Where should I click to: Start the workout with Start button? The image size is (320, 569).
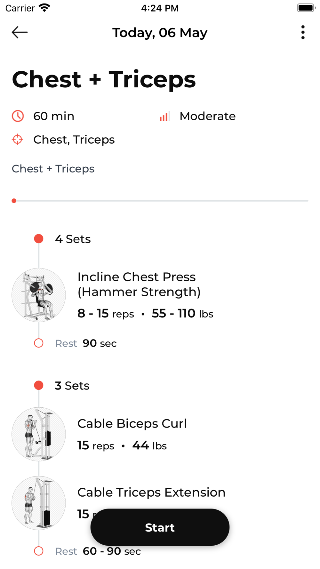(160, 527)
